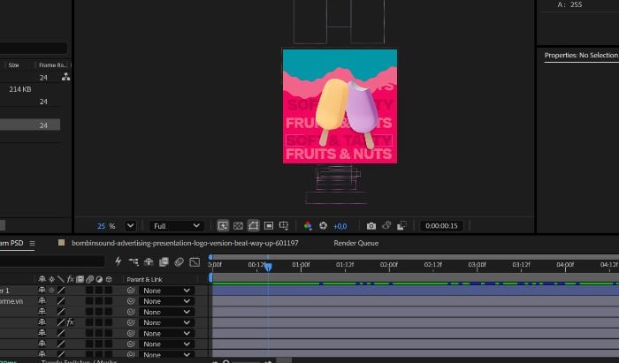Select the Properties: No Selection tab
The width and height of the screenshot is (619, 363).
tap(581, 55)
